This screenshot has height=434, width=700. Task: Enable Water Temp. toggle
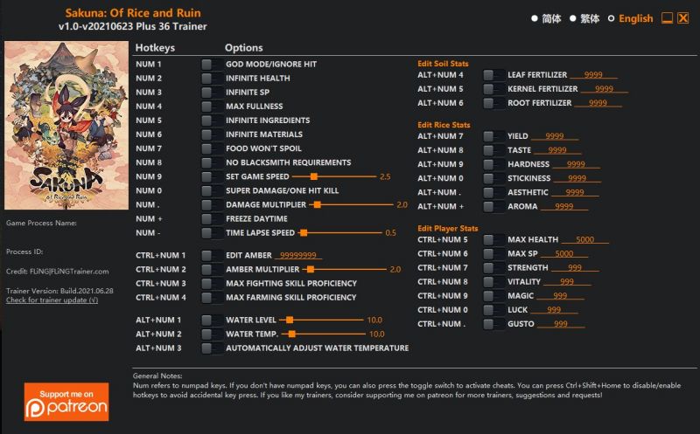212,334
